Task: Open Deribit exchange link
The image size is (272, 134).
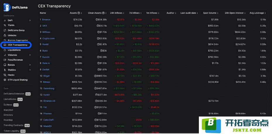Action: click(x=46, y=69)
